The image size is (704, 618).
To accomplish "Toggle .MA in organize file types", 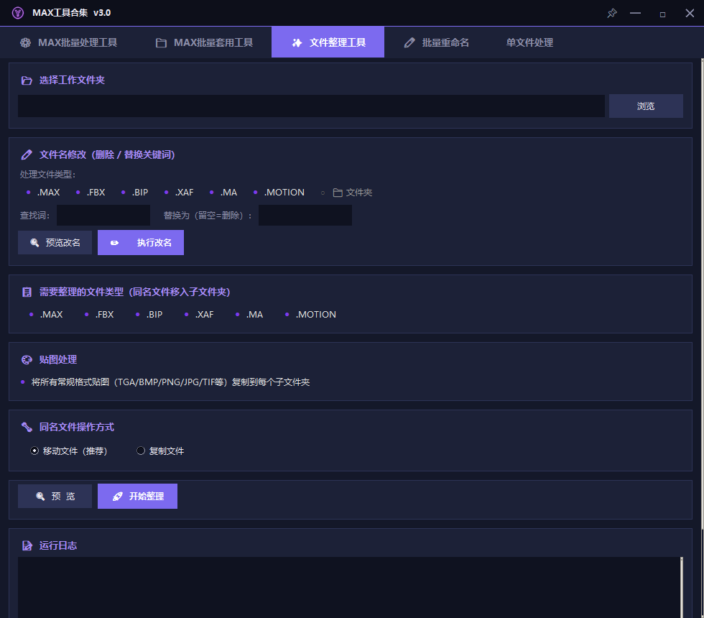I will pyautogui.click(x=249, y=315).
